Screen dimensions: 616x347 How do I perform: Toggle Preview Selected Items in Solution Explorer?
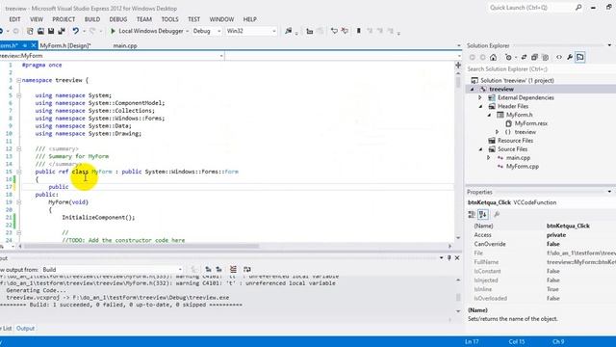(580, 58)
